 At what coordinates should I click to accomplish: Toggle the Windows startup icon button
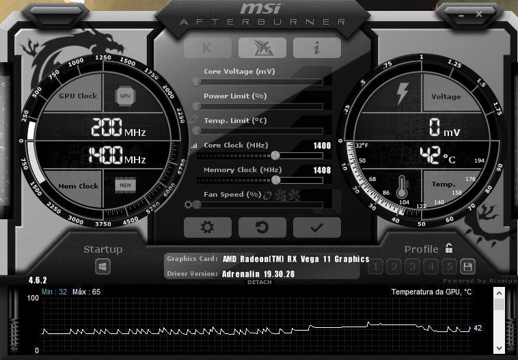pos(103,266)
